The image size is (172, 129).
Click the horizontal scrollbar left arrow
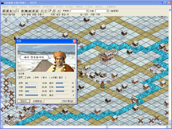pos(2,127)
